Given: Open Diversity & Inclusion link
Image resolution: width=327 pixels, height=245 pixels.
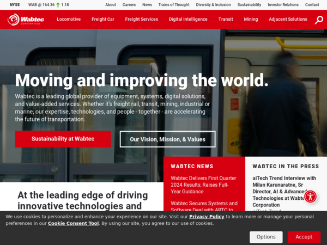Looking at the screenshot, I should click(x=213, y=4).
